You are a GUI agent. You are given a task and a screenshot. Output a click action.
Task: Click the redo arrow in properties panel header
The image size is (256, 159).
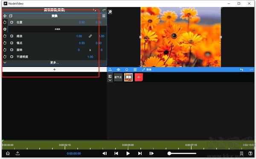[x=104, y=10]
